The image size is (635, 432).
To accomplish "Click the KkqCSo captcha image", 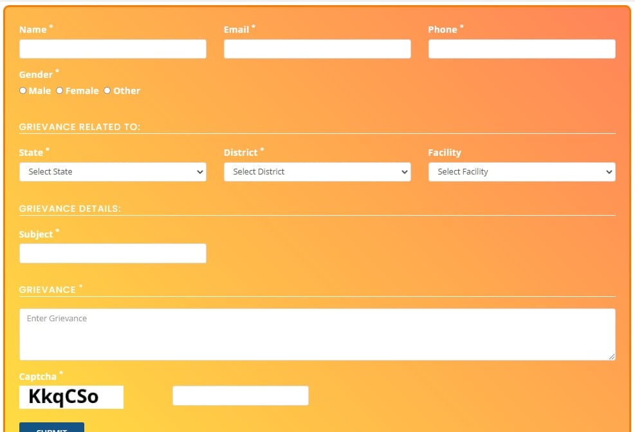I will 71,397.
